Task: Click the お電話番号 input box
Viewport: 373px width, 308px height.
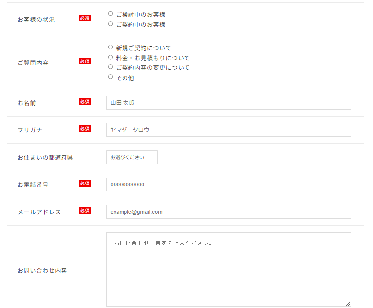Action: click(228, 185)
